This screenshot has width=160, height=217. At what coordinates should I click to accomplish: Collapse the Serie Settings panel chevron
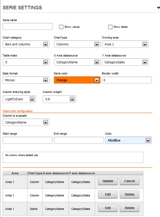tap(159, 7)
